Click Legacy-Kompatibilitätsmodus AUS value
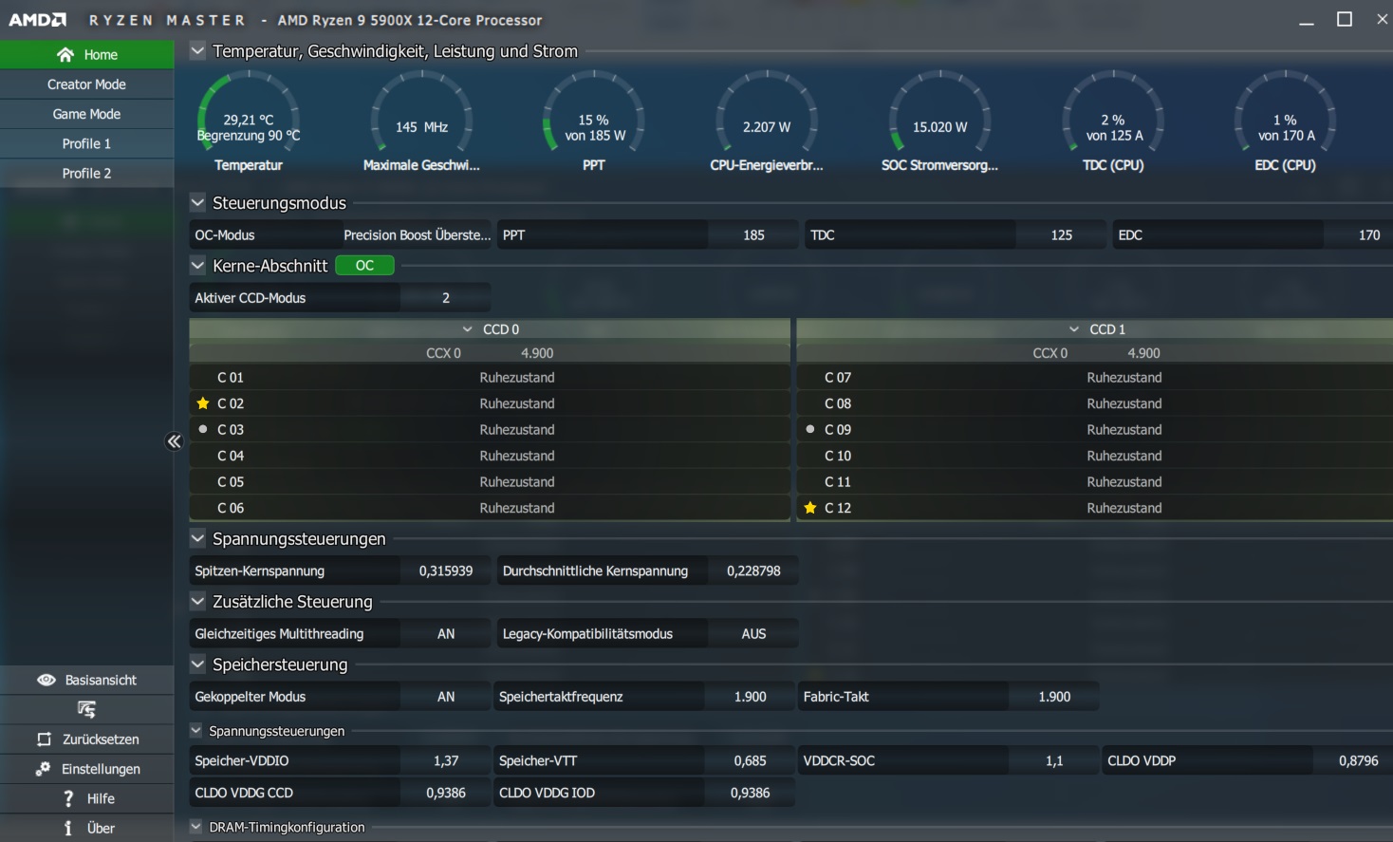Image resolution: width=1393 pixels, height=842 pixels. tap(753, 633)
